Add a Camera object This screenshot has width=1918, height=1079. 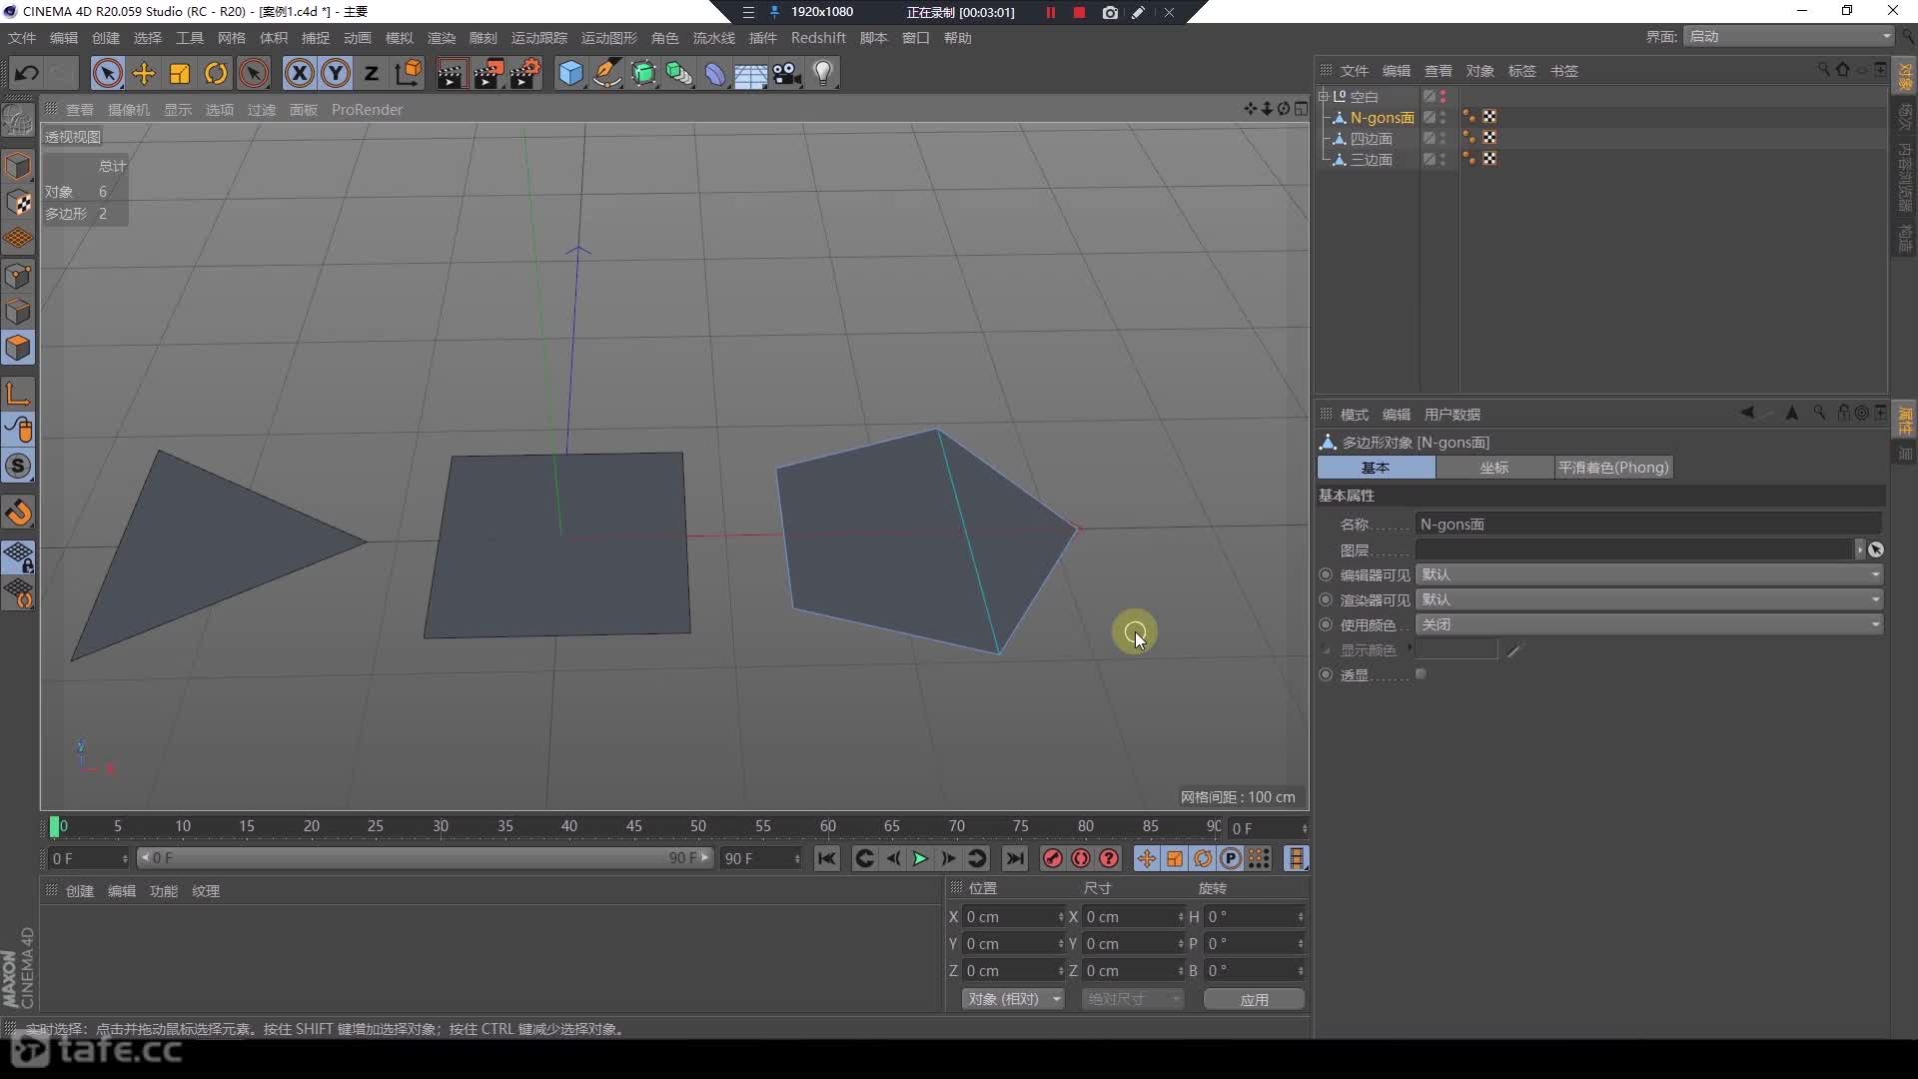[x=787, y=74]
